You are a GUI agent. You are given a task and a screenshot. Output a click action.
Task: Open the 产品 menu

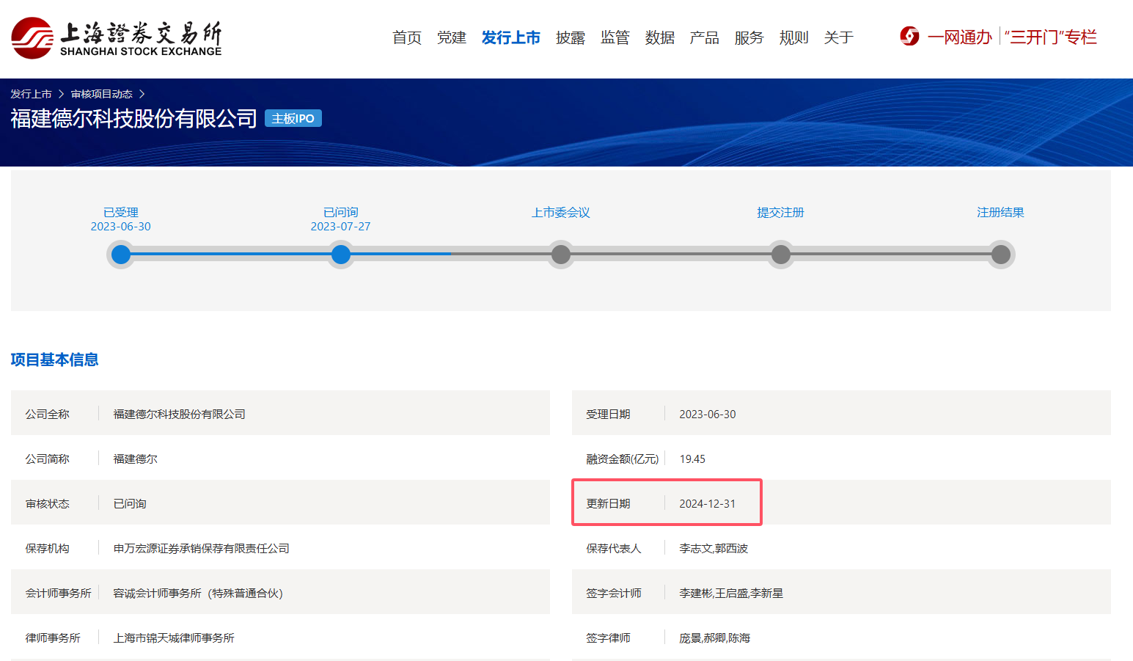[705, 37]
